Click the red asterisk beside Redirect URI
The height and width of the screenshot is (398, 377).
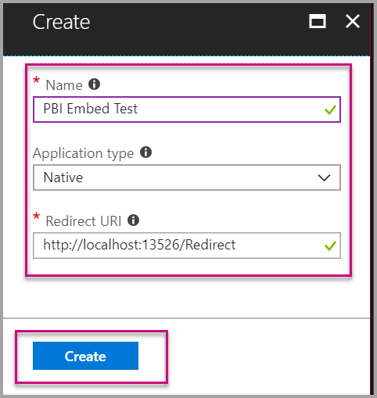click(36, 217)
